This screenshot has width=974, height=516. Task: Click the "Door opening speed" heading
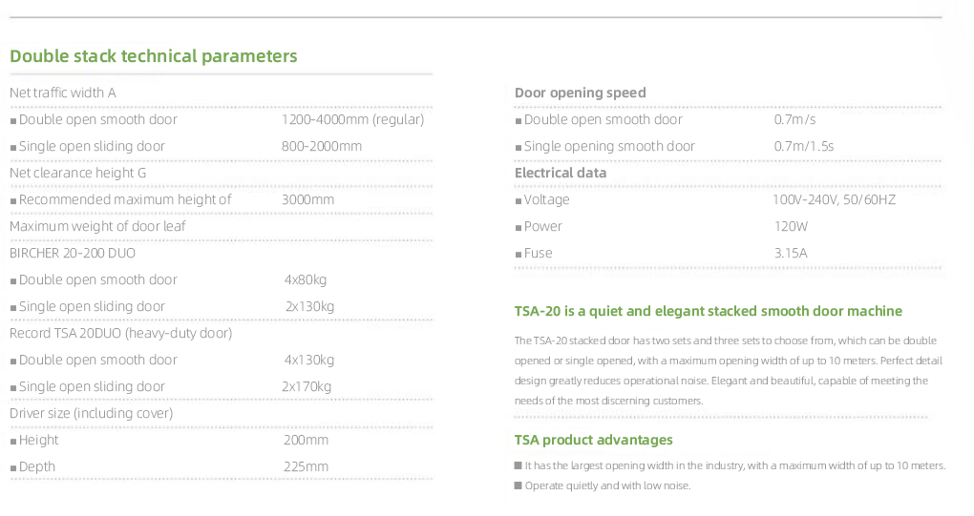(x=580, y=93)
